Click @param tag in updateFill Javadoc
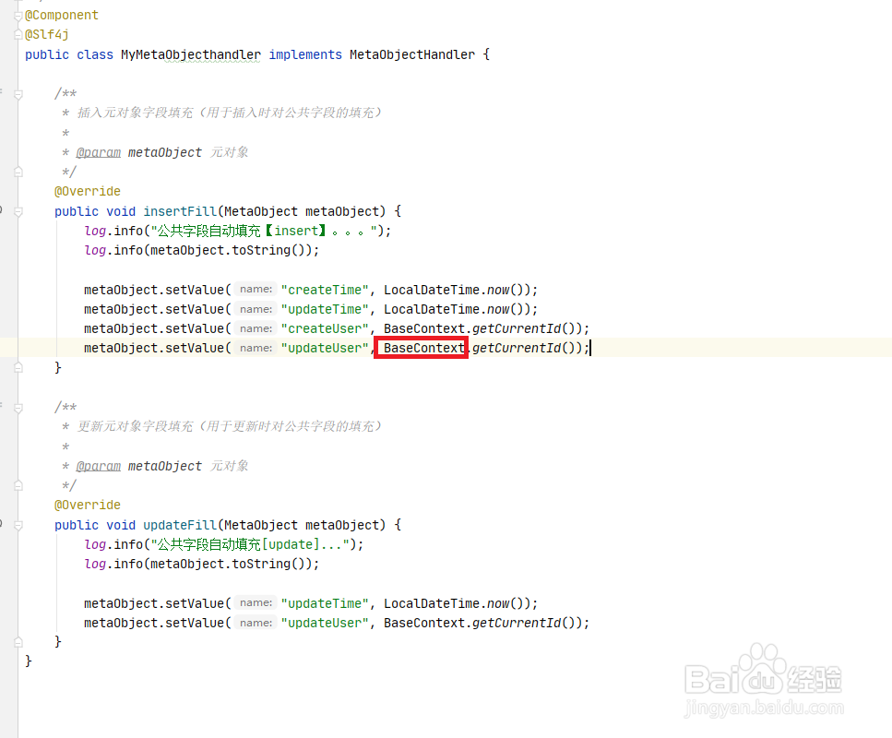Viewport: 892px width, 738px height. point(99,466)
